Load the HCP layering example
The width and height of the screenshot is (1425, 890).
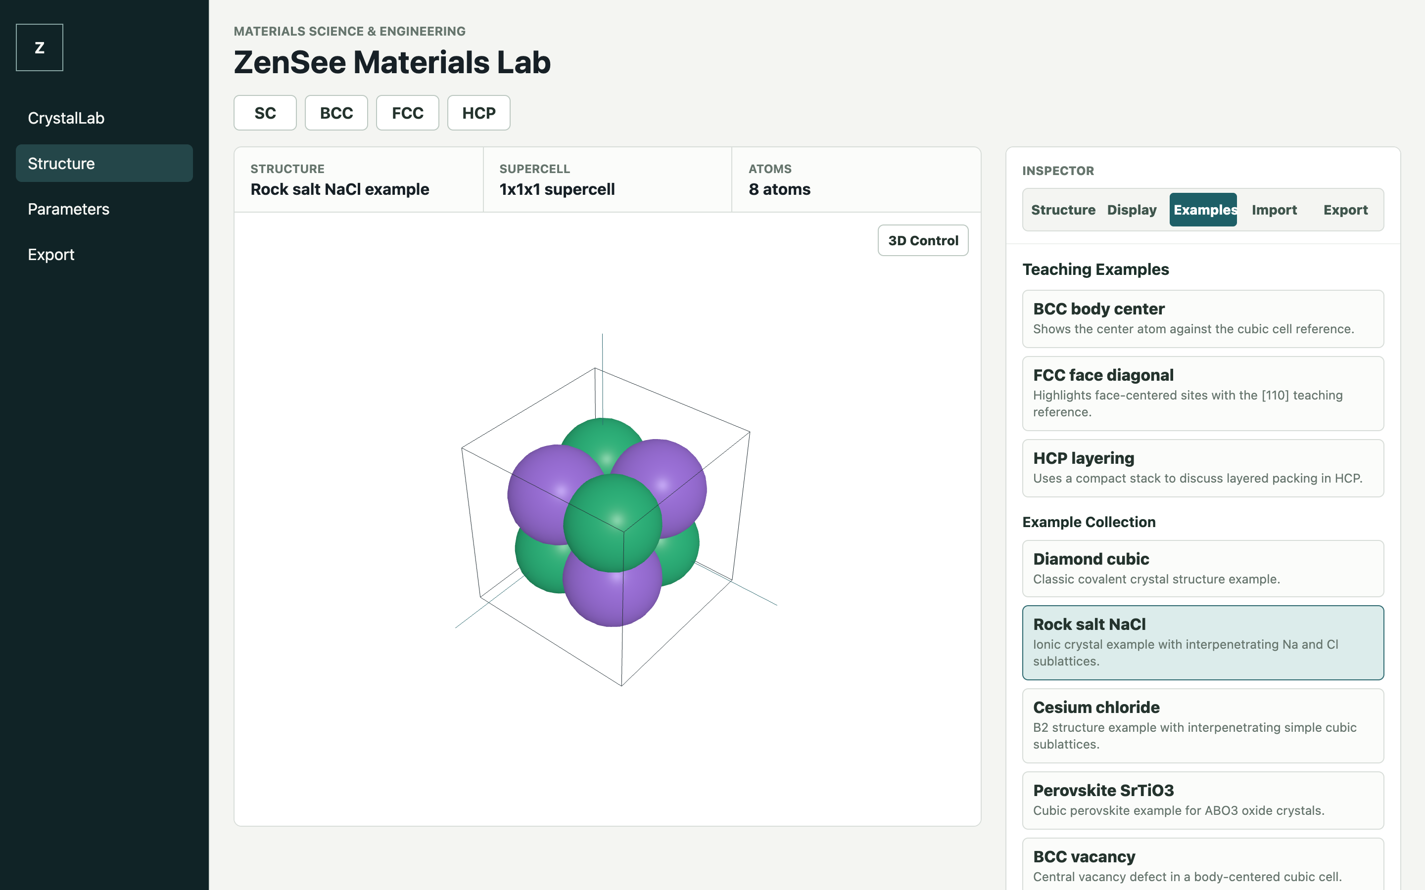pos(1203,468)
